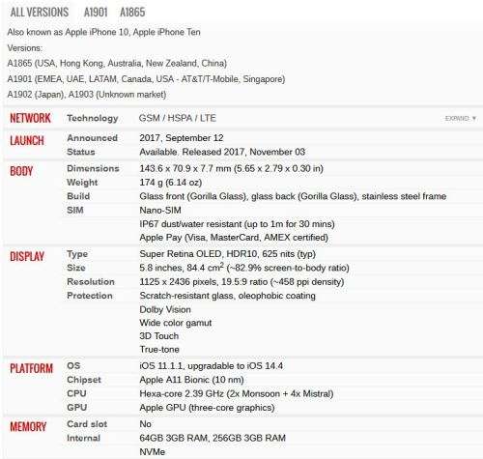This screenshot has height=459, width=483.
Task: Click the A1865 version regions line
Action: point(117,63)
